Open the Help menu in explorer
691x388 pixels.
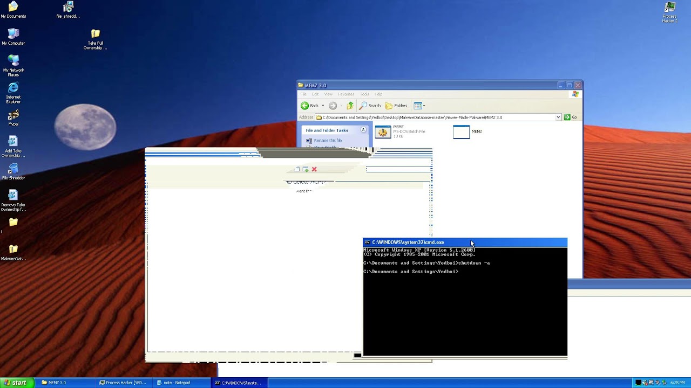(x=378, y=94)
